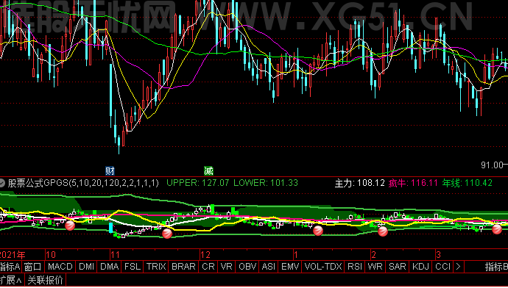Screen dimensions: 508x288
Task: Switch to the KDJ indicator tab
Action: coord(420,267)
